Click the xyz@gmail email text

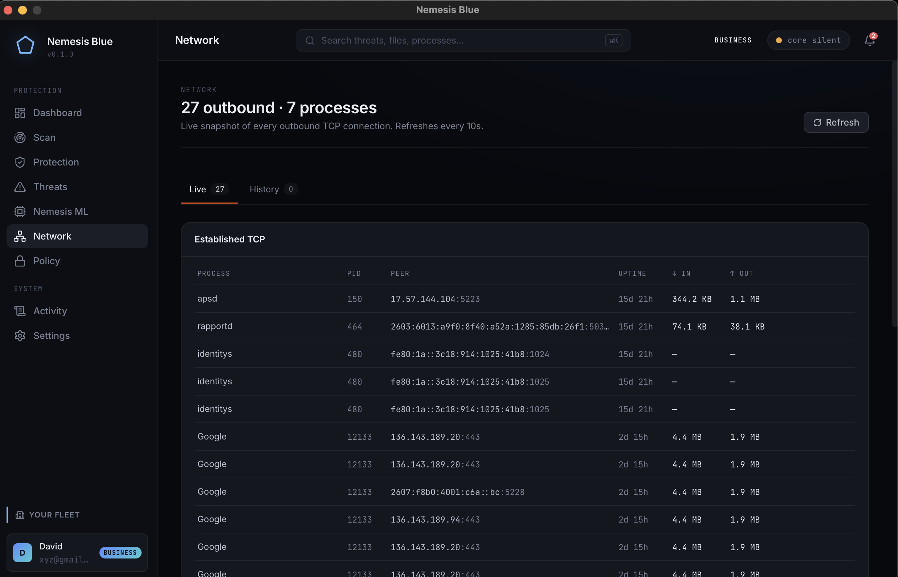(64, 560)
